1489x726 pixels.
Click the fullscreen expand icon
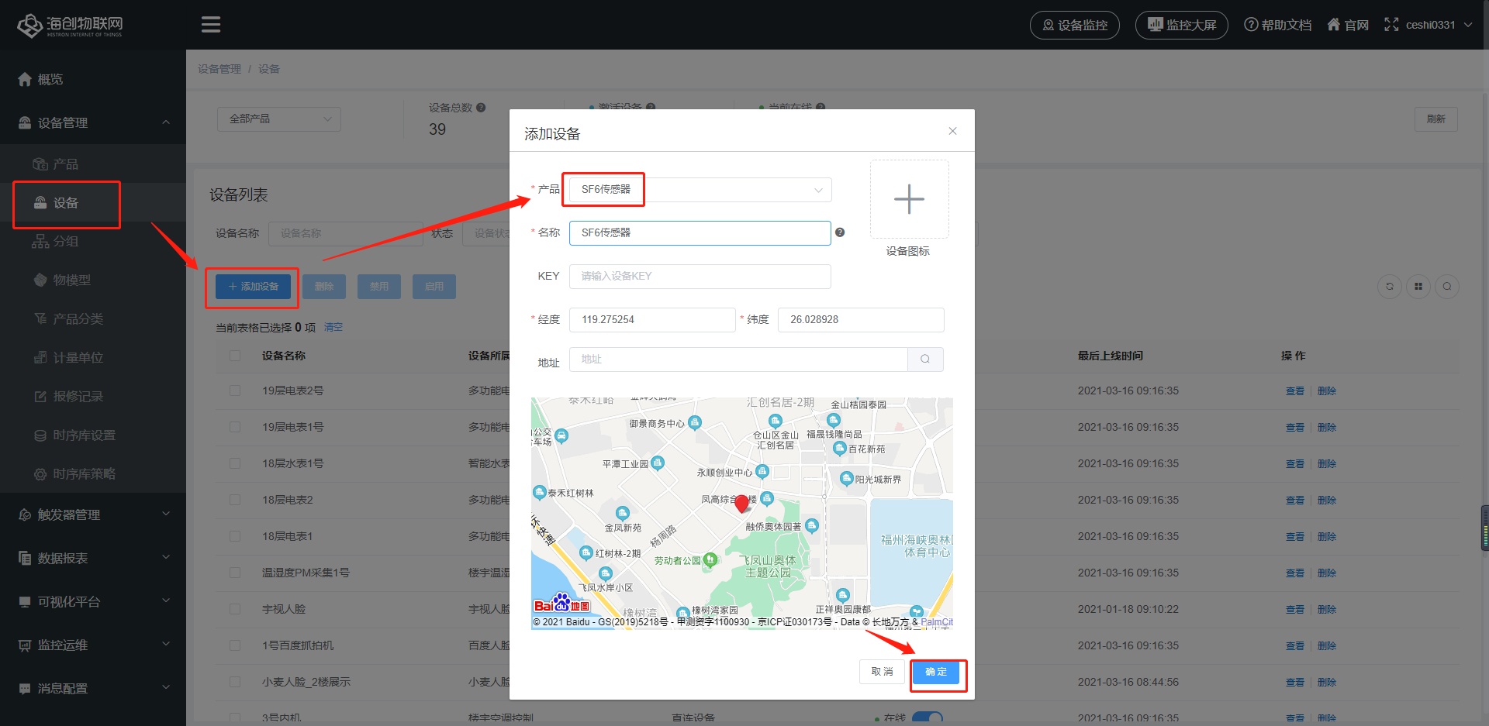click(x=1391, y=25)
